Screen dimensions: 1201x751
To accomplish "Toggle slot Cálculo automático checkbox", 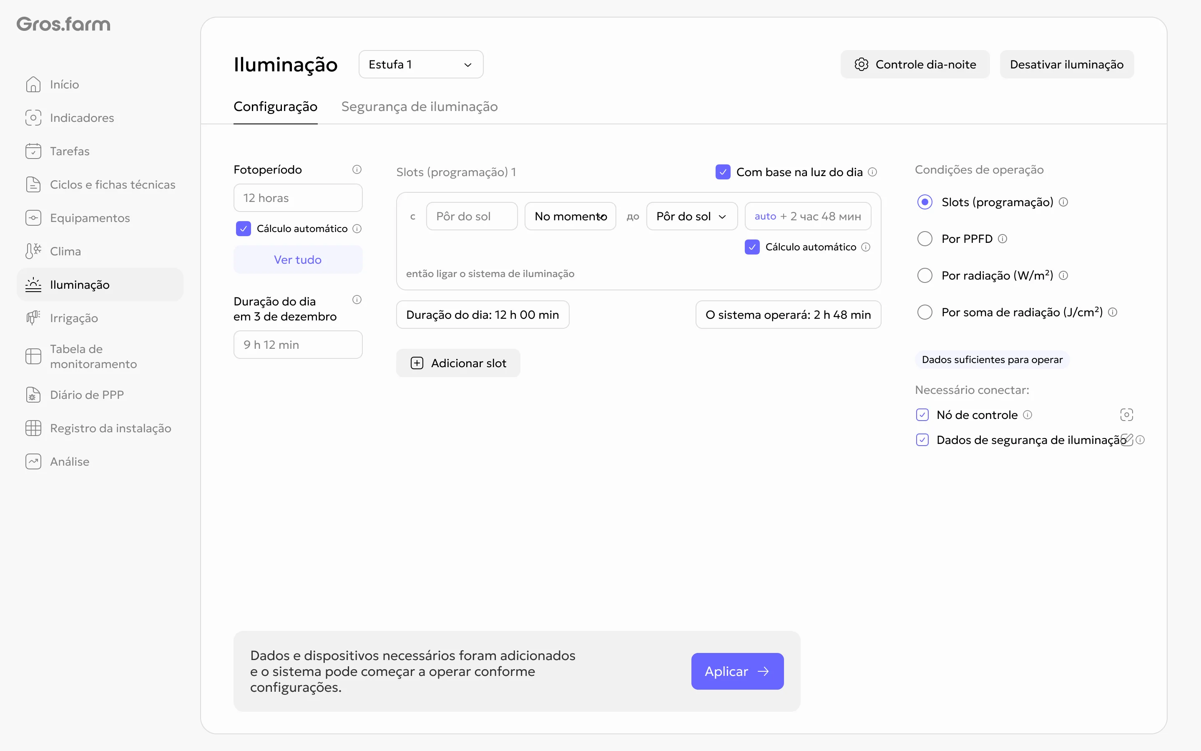I will click(752, 247).
